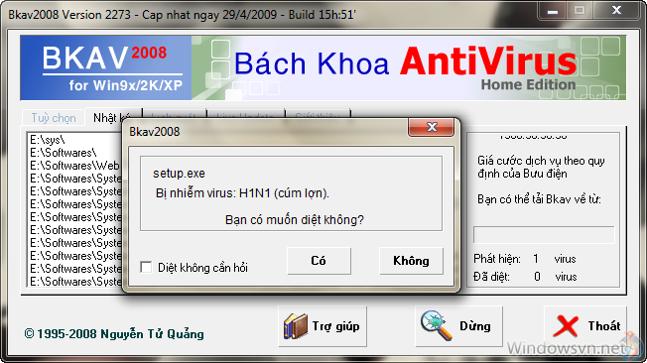Exit the program with Thoát

coord(585,326)
